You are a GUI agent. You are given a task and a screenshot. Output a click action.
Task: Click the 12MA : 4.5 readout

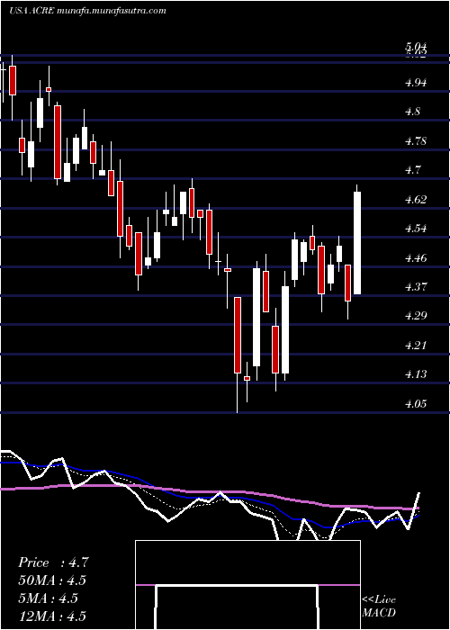pyautogui.click(x=52, y=616)
